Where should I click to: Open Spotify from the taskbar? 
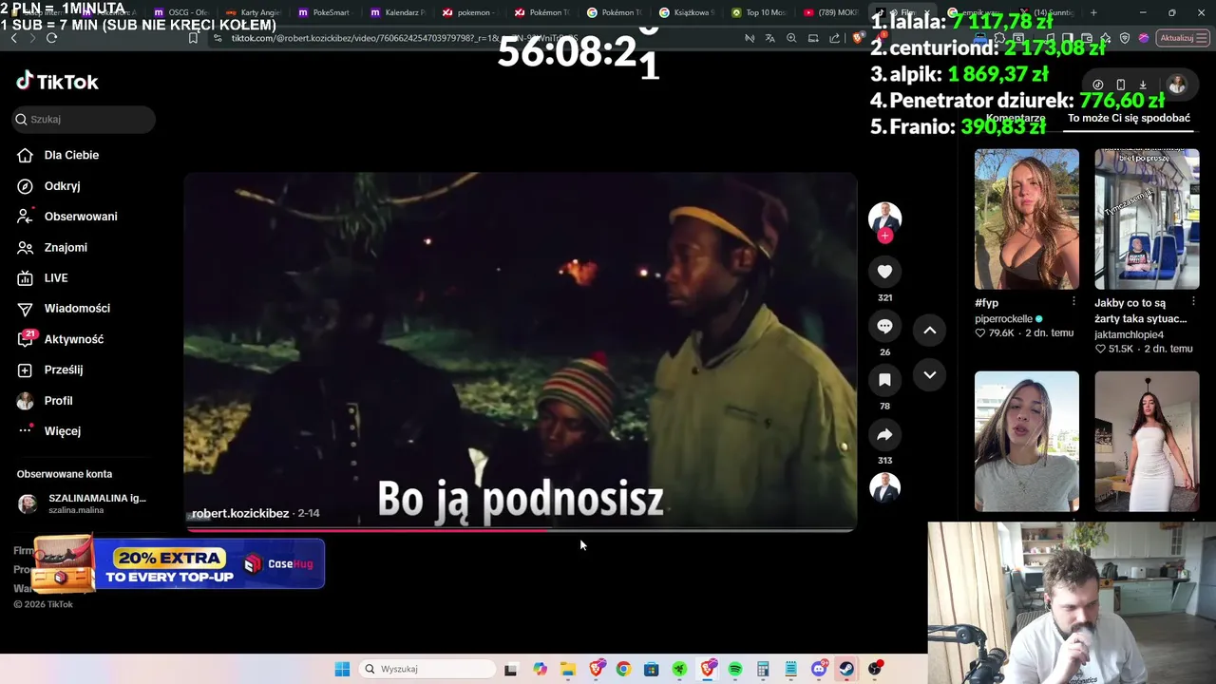coord(735,669)
